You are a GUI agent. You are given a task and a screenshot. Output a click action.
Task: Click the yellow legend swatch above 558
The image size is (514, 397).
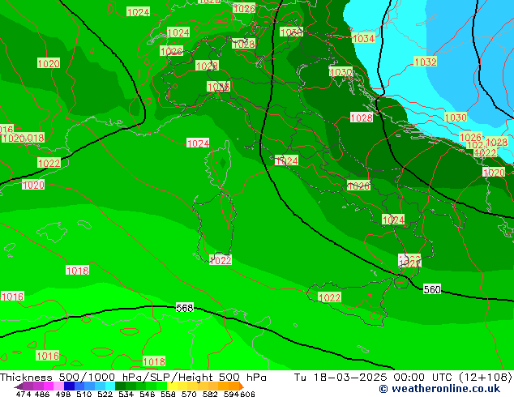(172, 386)
